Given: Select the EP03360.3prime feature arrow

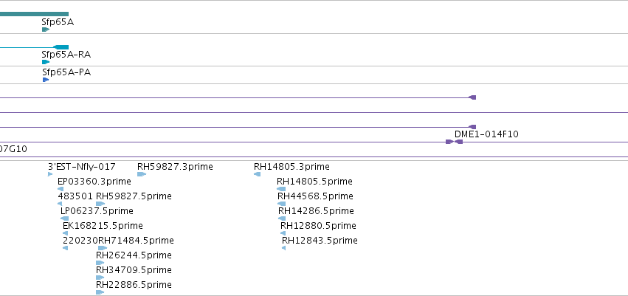Looking at the screenshot, I should click(x=61, y=189).
